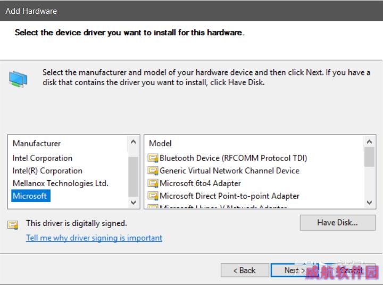The height and width of the screenshot is (285, 383).
Task: Click Model list scroll down arrow
Action: pyautogui.click(x=369, y=203)
